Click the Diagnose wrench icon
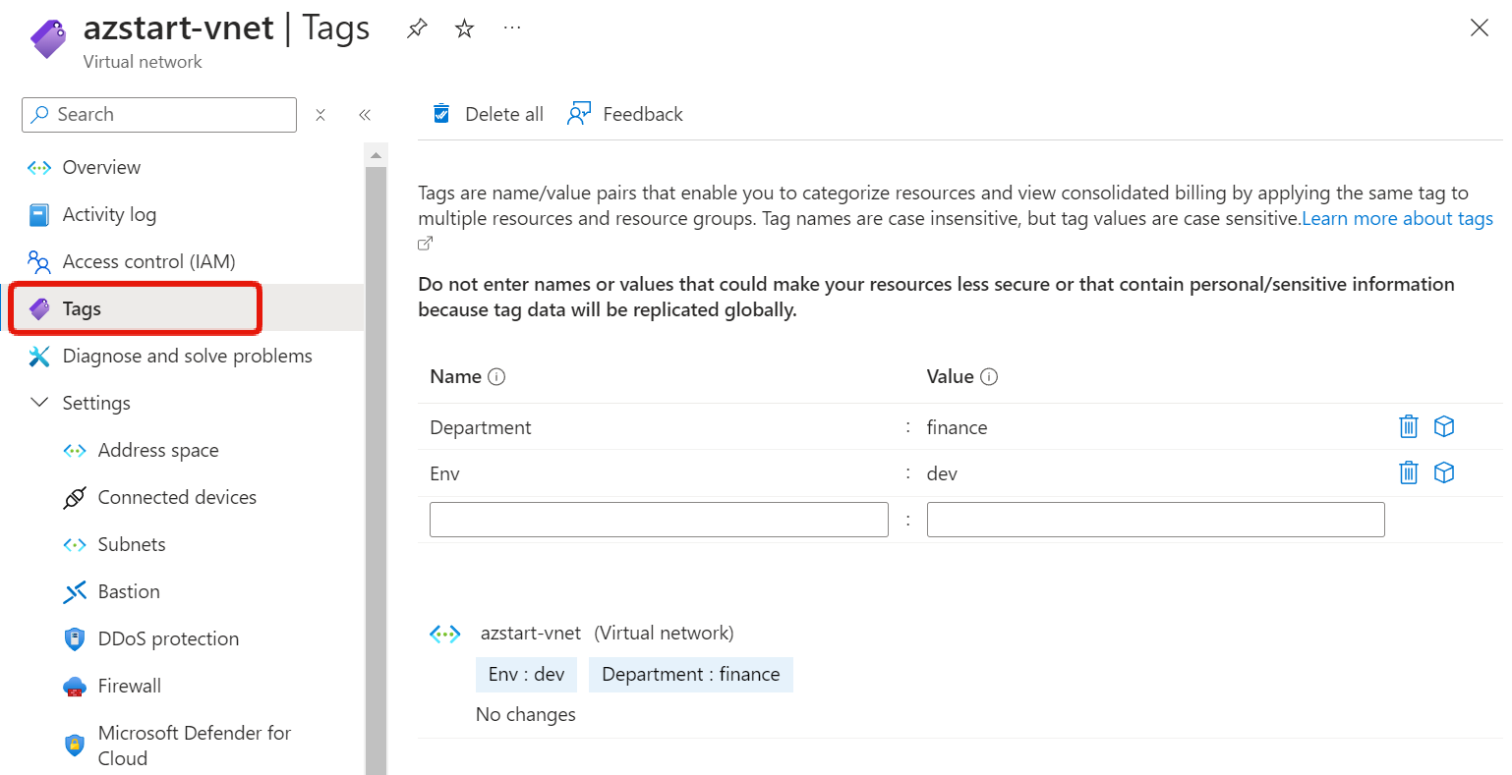The image size is (1512, 775). pos(39,356)
